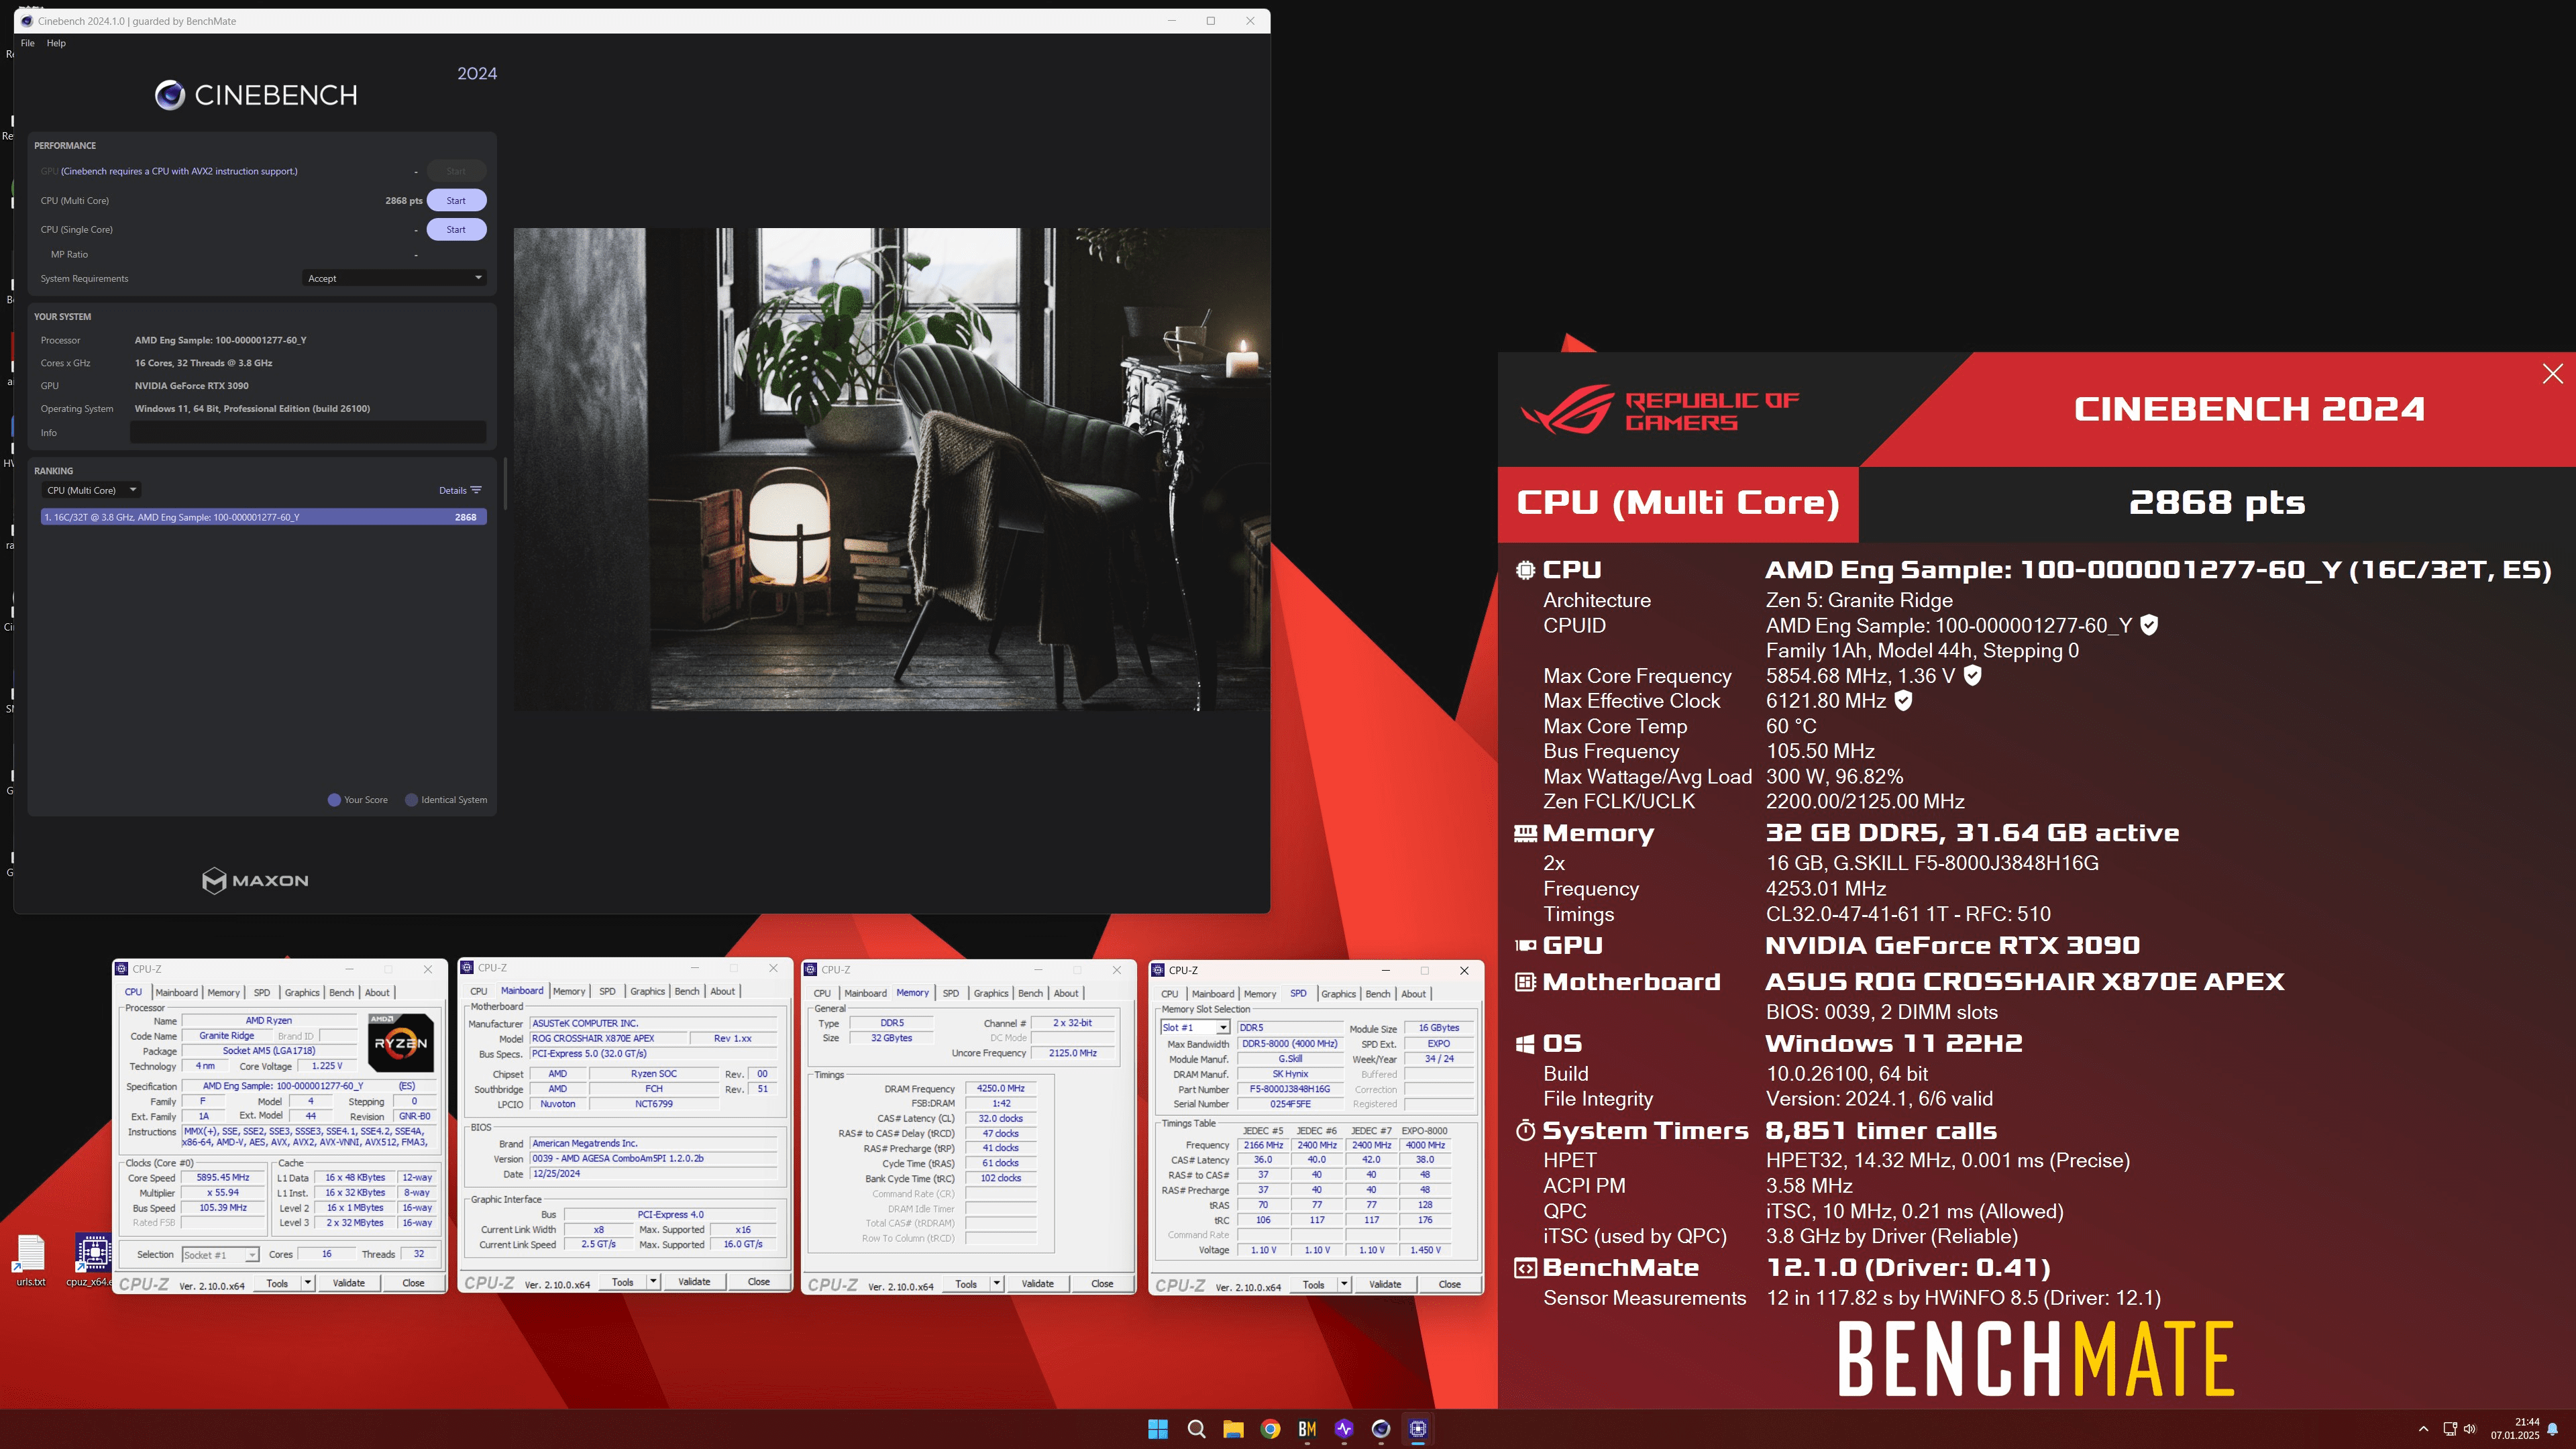This screenshot has width=2576, height=1449.
Task: Switch to Bench tab in first CPU-Z window
Action: tap(341, 992)
